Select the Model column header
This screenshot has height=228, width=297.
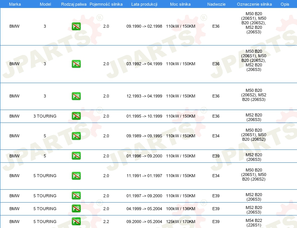coord(45,4)
